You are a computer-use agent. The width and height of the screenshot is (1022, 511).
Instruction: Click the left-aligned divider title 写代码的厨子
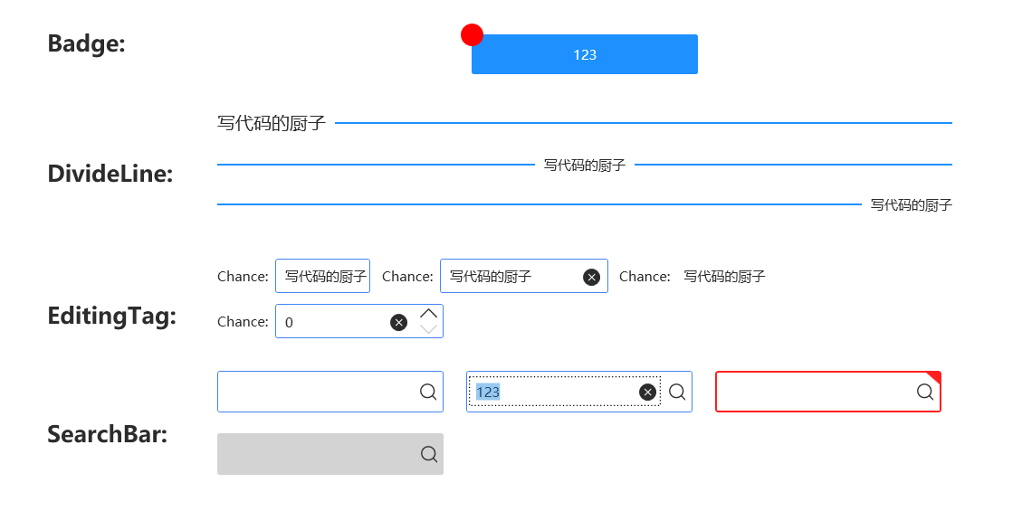point(272,123)
